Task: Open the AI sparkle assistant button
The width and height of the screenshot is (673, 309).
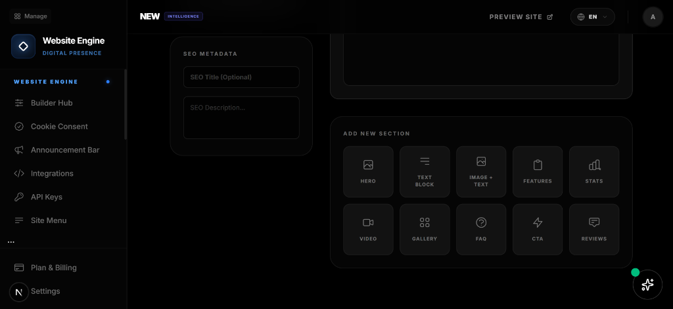Action: click(x=647, y=285)
